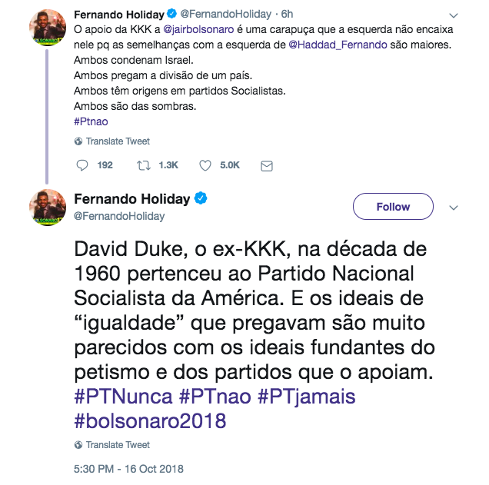Translate the top tweet

click(118, 141)
